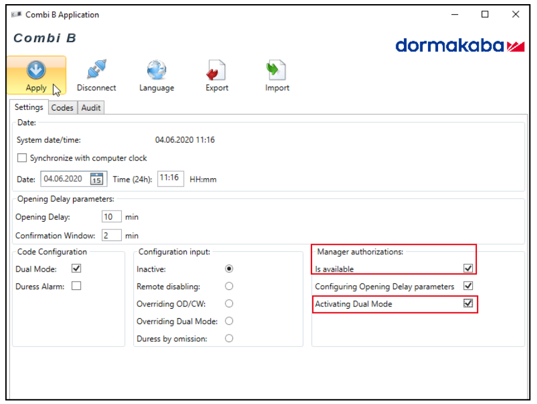Uncheck the Dual Mode checkbox
Image resolution: width=537 pixels, height=404 pixels.
point(76,269)
